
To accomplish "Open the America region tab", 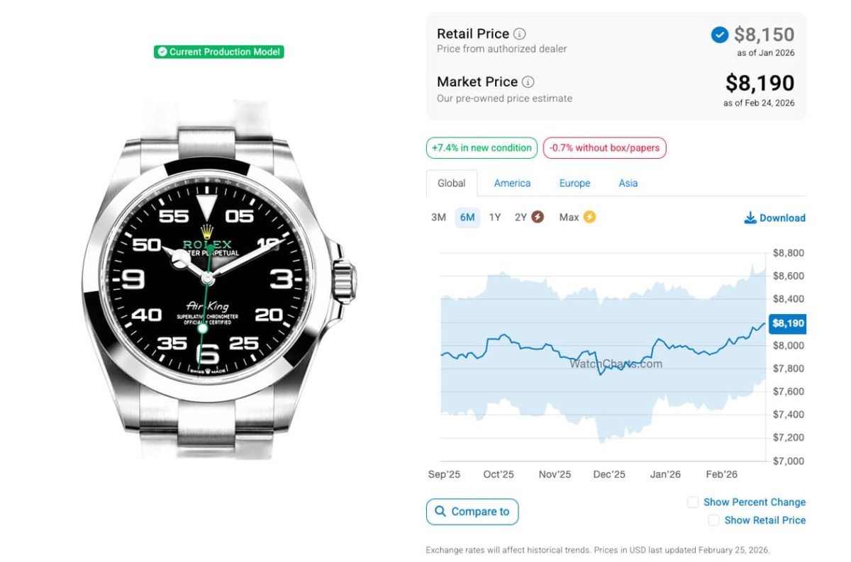I will pos(512,183).
